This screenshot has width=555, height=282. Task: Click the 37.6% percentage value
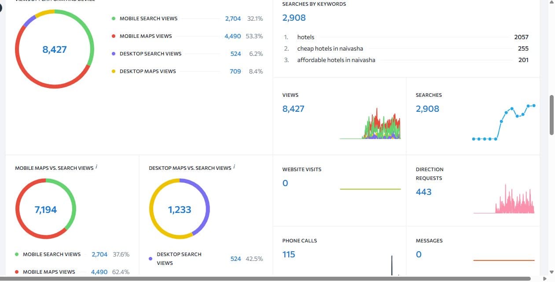[x=121, y=254]
